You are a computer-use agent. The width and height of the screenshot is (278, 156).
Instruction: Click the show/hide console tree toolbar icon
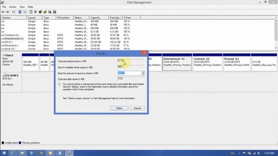(x=14, y=12)
